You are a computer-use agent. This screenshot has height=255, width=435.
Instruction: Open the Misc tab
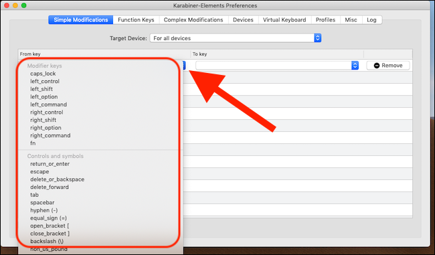351,19
